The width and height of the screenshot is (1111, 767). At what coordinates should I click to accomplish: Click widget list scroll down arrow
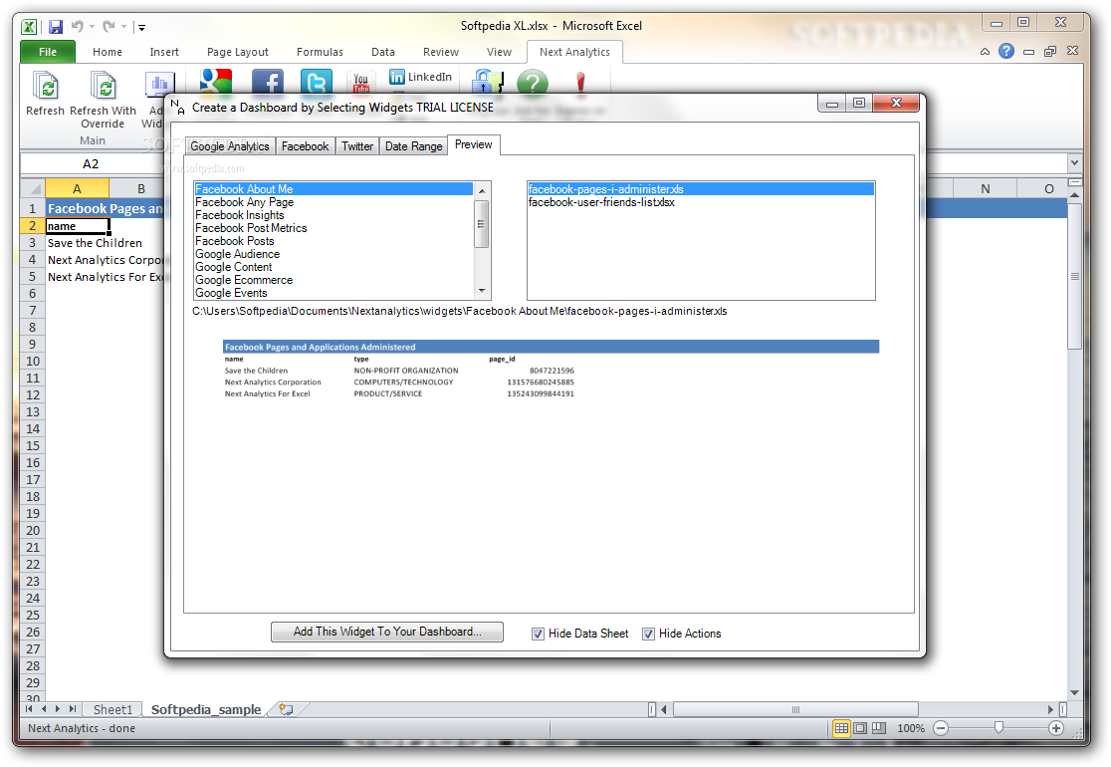[x=482, y=291]
